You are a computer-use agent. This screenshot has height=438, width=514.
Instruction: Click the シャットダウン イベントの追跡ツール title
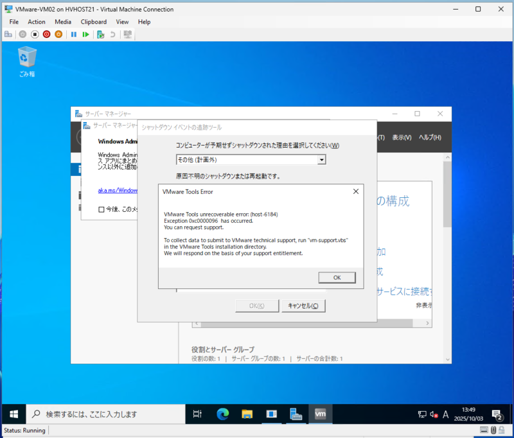click(x=182, y=127)
